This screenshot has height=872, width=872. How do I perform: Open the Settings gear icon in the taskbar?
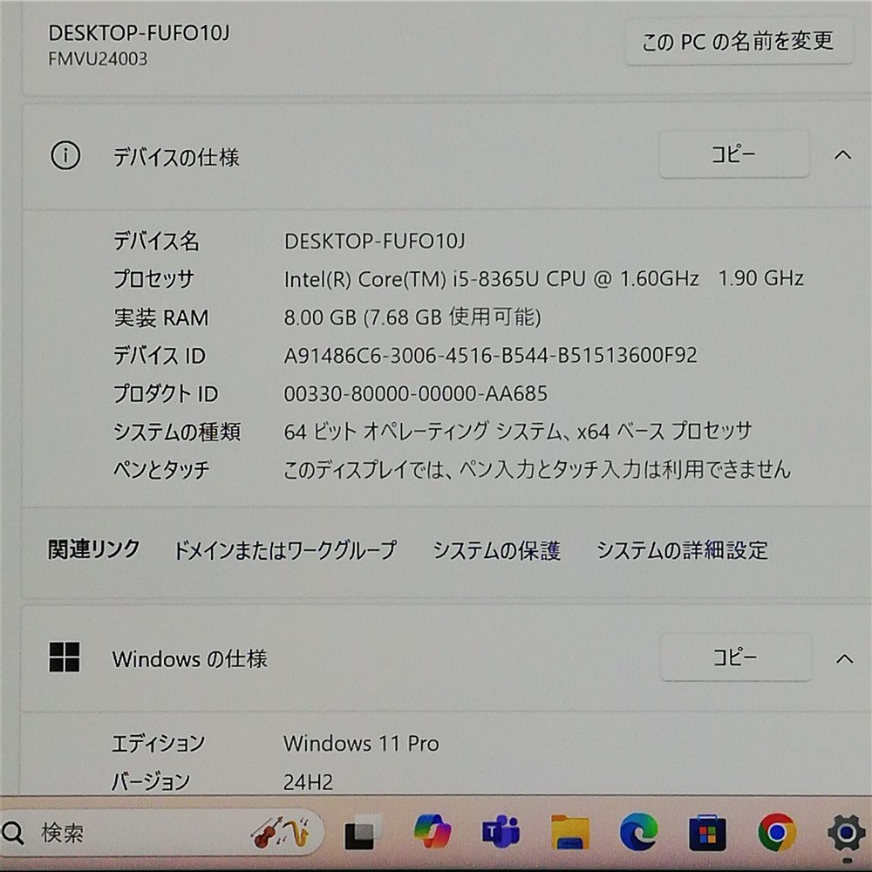point(847,833)
